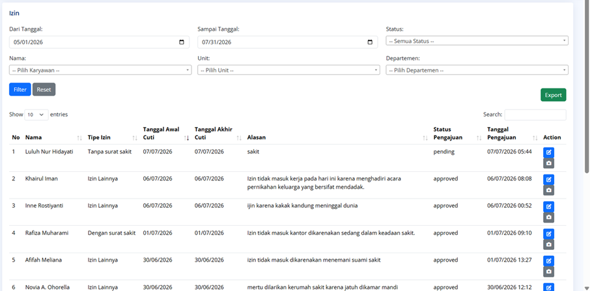Click the Action column header

pyautogui.click(x=552, y=137)
